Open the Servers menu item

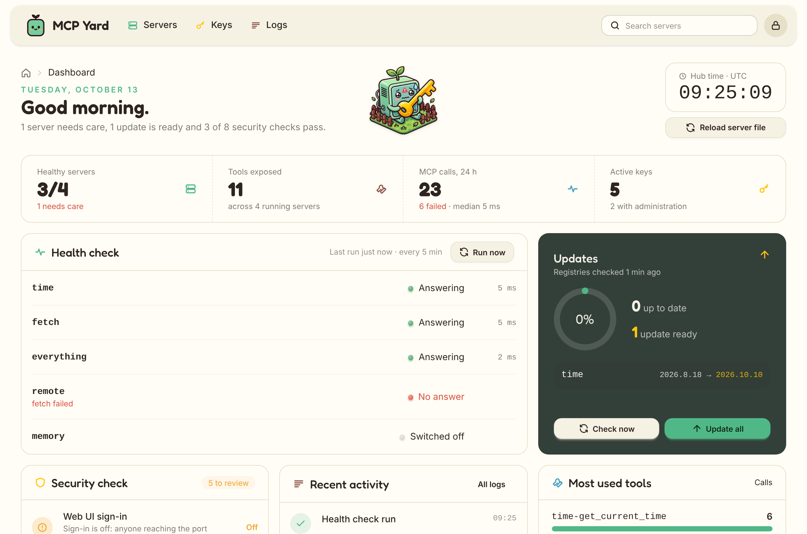[x=153, y=25]
